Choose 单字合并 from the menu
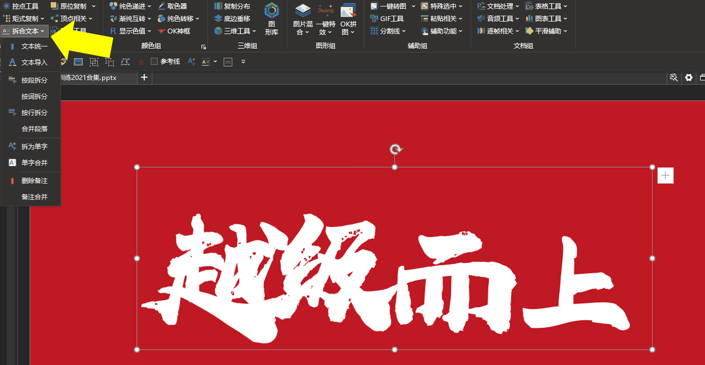 coord(31,163)
